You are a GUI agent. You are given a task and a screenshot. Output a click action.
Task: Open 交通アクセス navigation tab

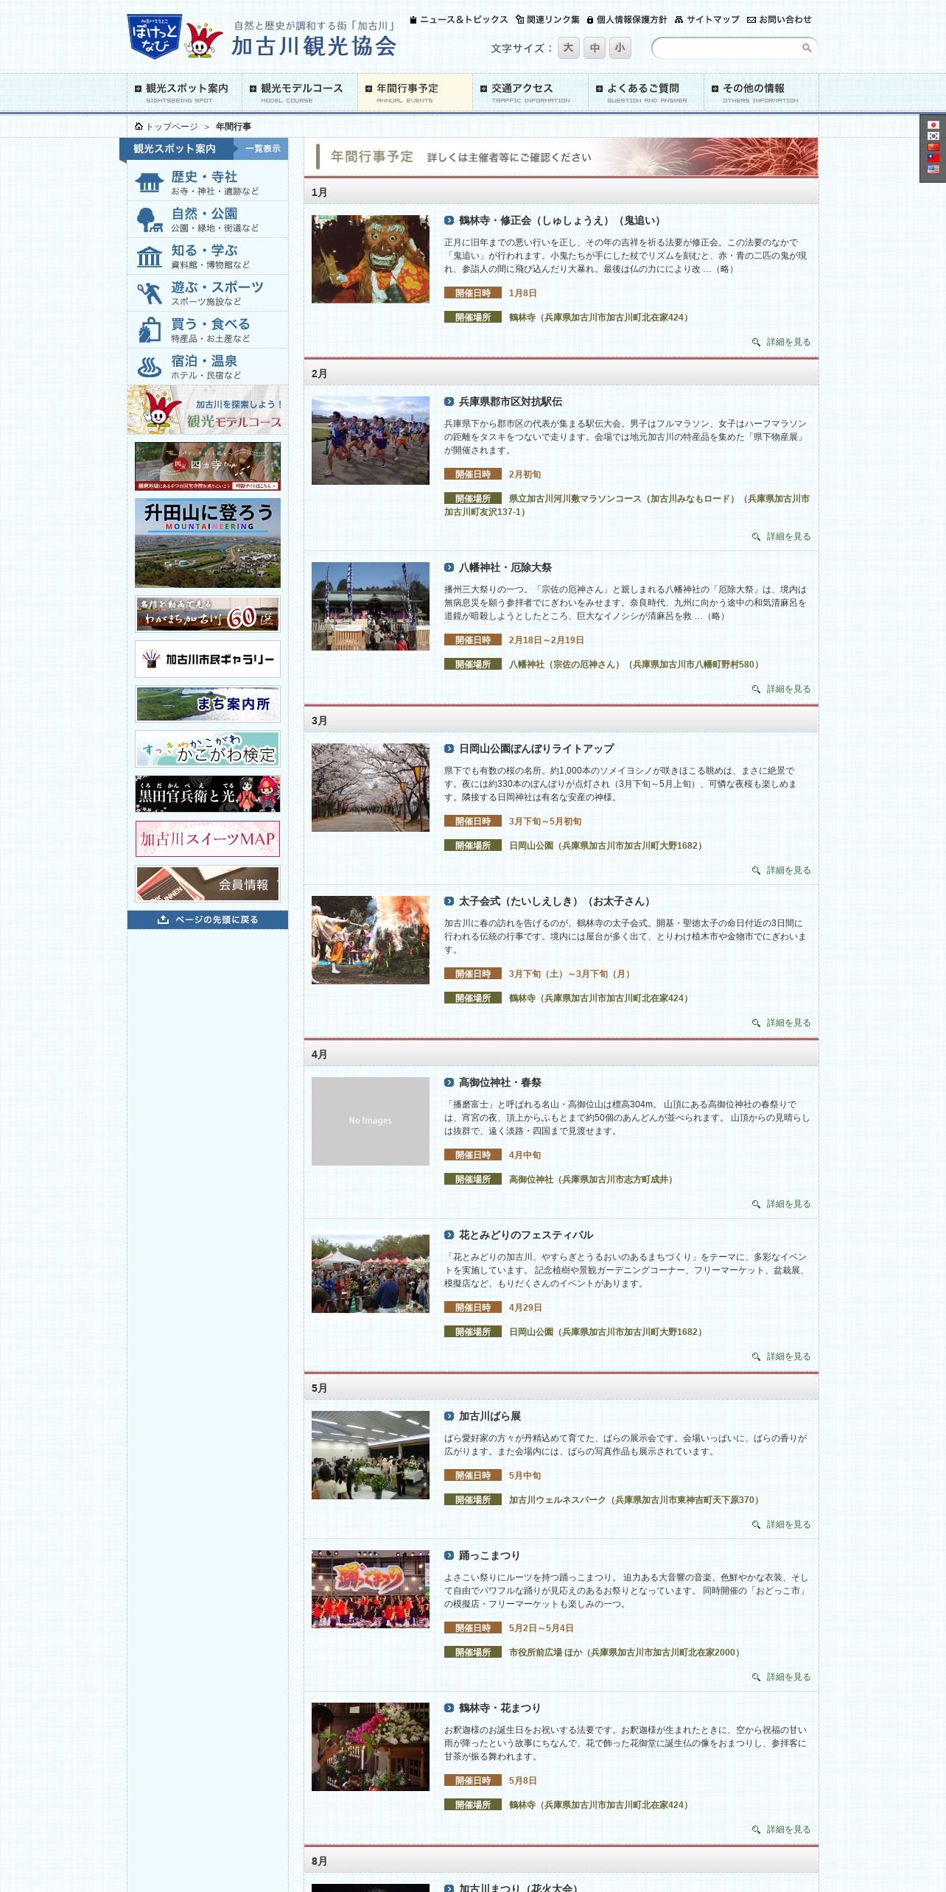tap(530, 92)
